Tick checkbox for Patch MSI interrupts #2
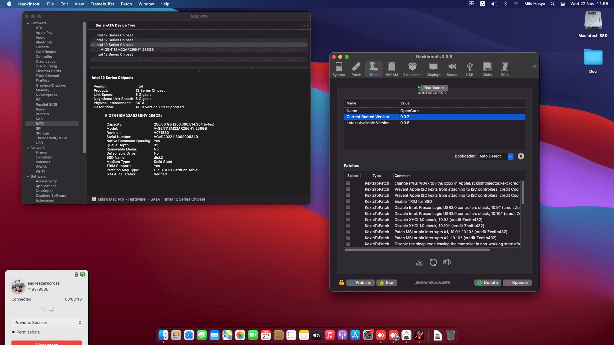This screenshot has width=614, height=345. [348, 238]
